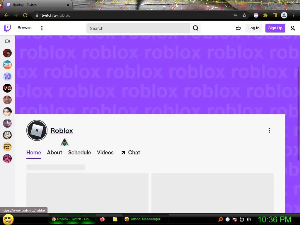Click the tray search magnifier icon
The height and width of the screenshot is (225, 300).
coord(221,219)
